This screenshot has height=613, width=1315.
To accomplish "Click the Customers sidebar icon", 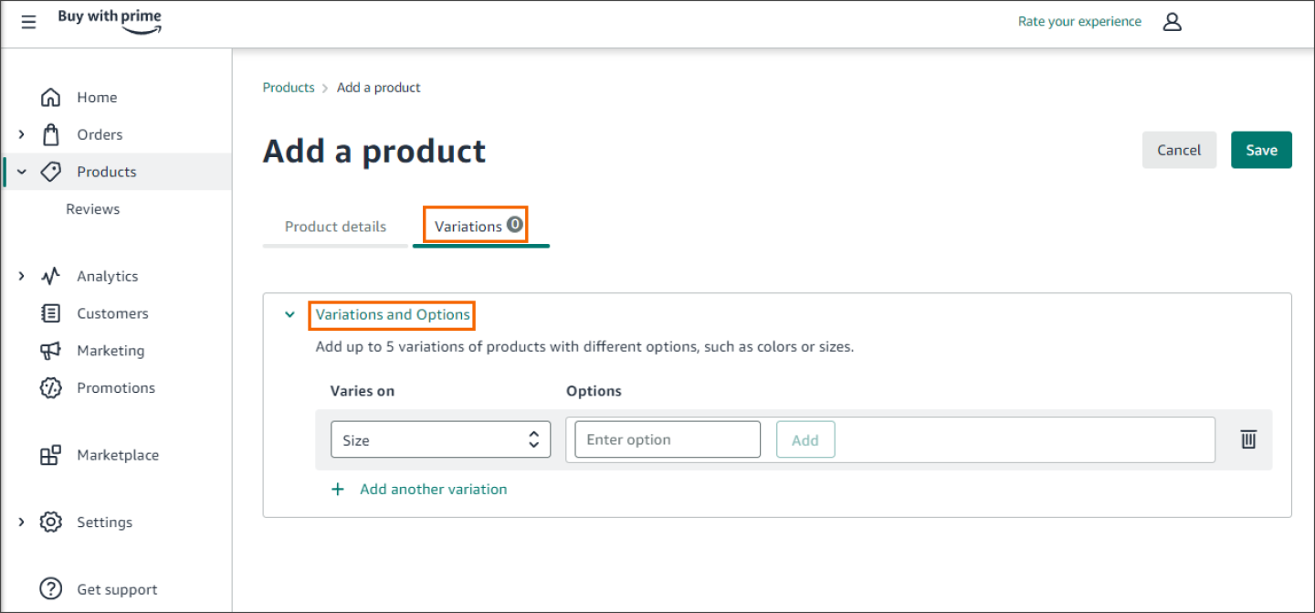I will tap(50, 313).
